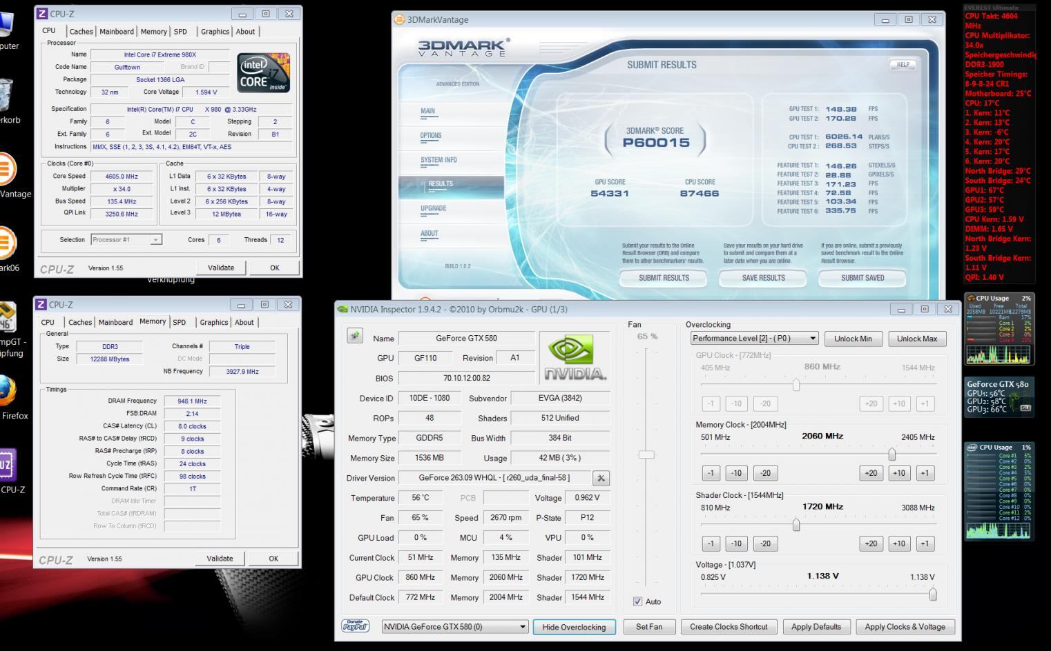Image resolution: width=1051 pixels, height=651 pixels.
Task: Open Mainboard tab in upper CPU-Z window
Action: [x=117, y=32]
